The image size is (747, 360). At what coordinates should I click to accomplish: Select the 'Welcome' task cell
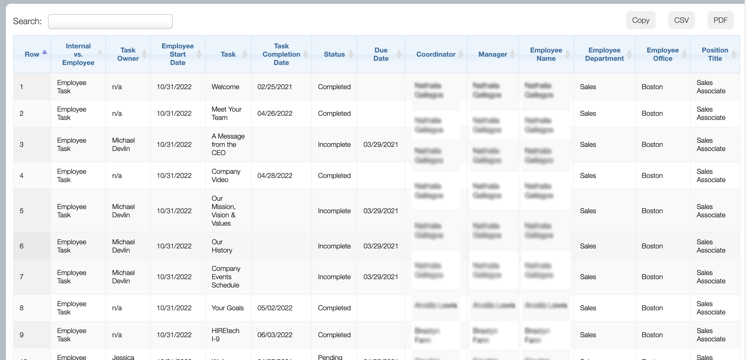coord(228,87)
